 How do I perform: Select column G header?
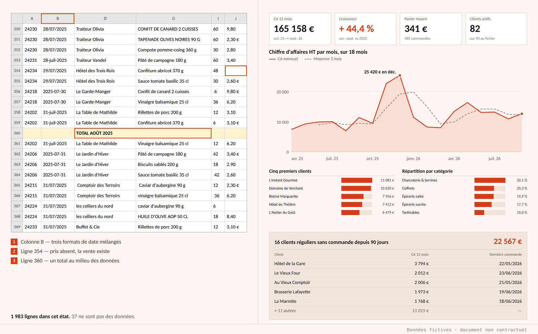[x=174, y=18]
